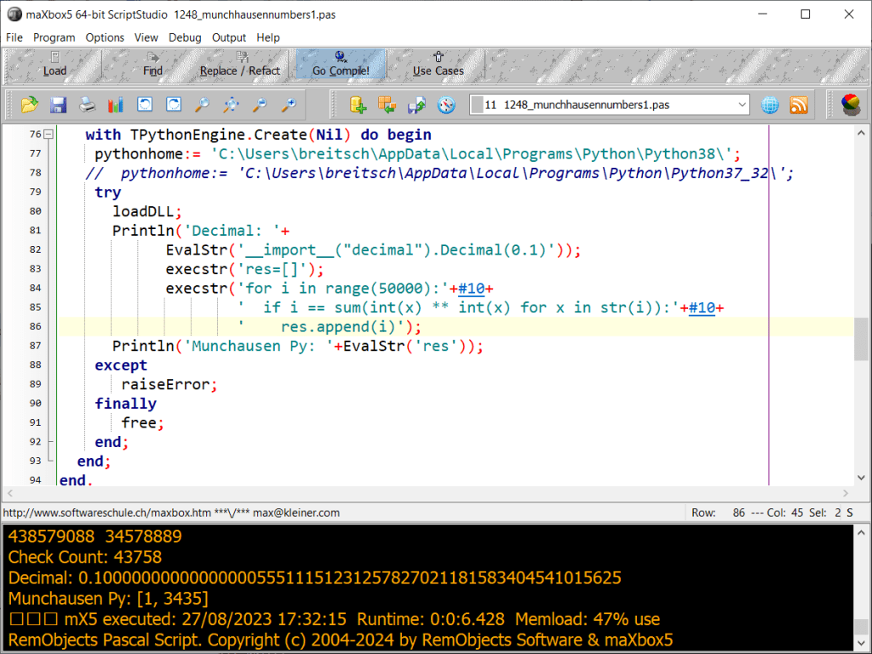Expand the script file dropdown list
Image resolution: width=872 pixels, height=654 pixels.
(x=741, y=105)
